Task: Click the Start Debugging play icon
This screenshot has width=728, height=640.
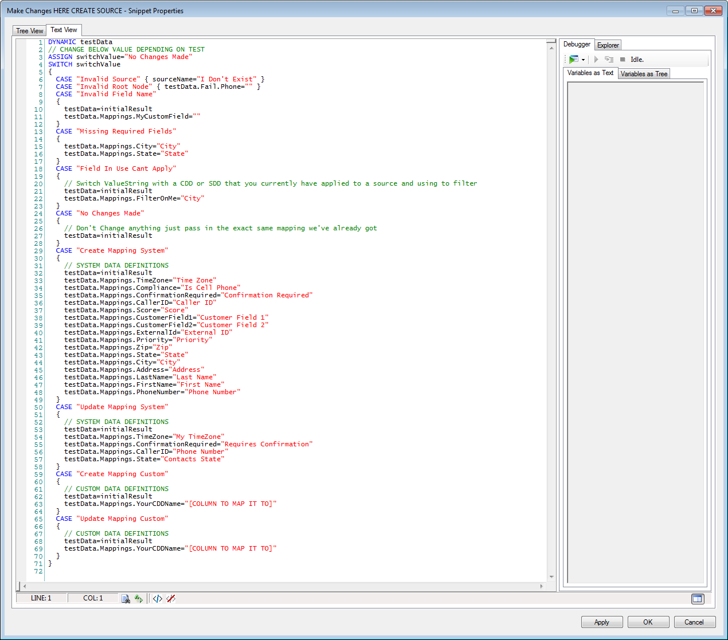Action: pos(573,60)
